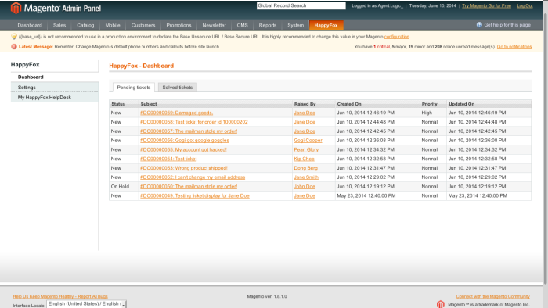Click Dong Berg in Raised By column
The height and width of the screenshot is (308, 548).
click(306, 168)
